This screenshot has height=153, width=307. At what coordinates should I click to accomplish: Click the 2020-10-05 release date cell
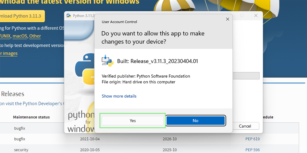click(90, 150)
